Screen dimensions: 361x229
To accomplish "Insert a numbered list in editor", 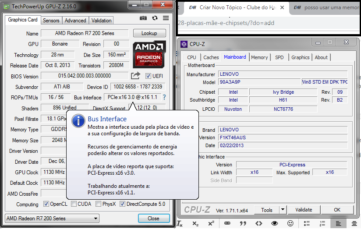I will 322,223.
